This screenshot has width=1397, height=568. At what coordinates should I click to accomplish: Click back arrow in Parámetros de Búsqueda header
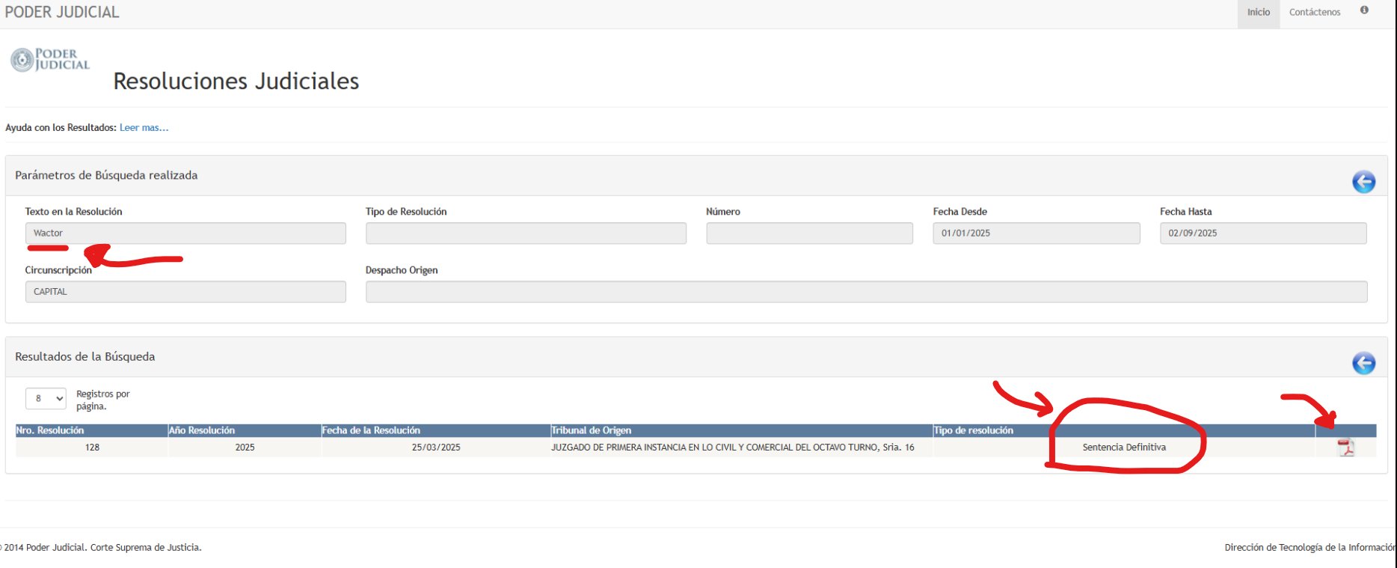pyautogui.click(x=1363, y=182)
